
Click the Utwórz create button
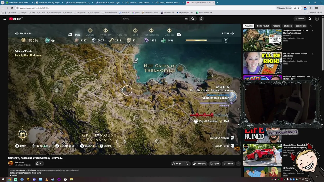(299, 19)
